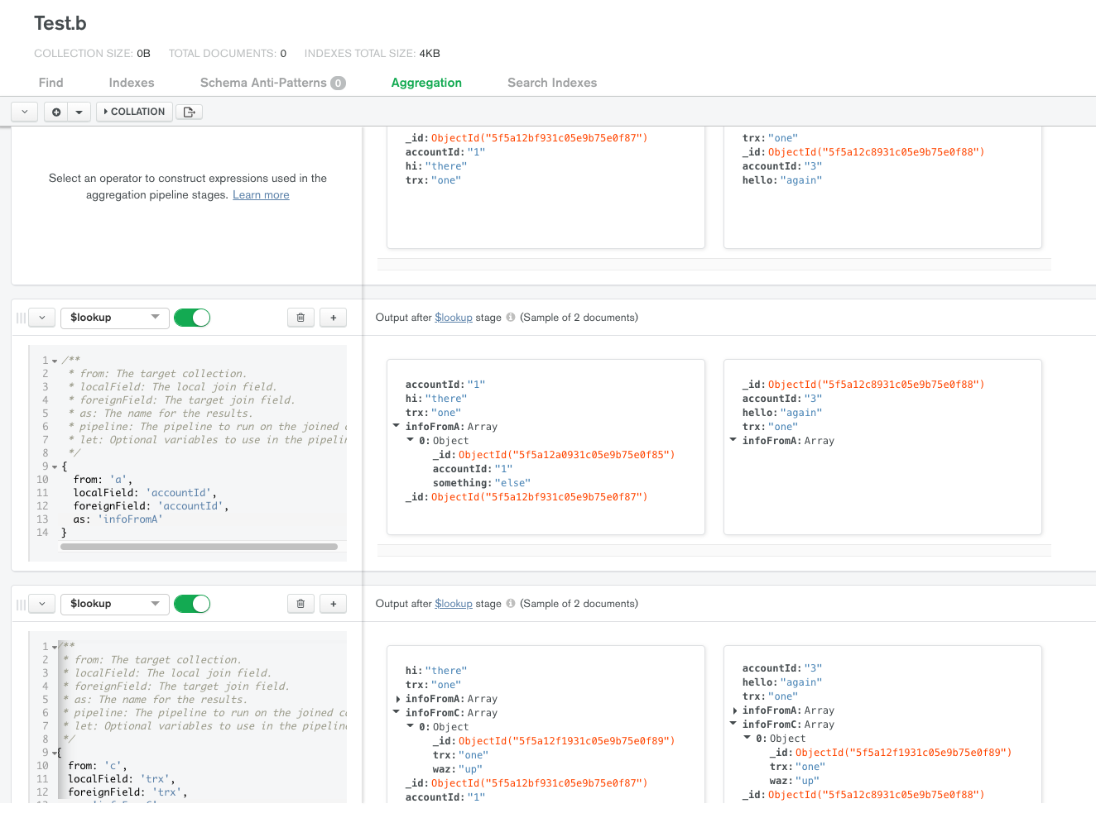This screenshot has width=1096, height=818.
Task: Open the Search Indexes tab
Action: point(551,83)
